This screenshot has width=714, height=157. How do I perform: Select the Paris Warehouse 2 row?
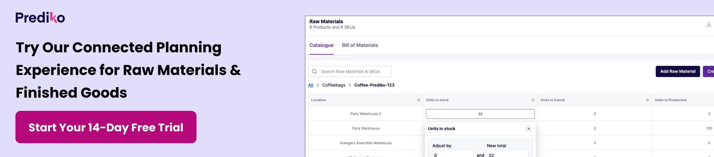click(x=511, y=114)
